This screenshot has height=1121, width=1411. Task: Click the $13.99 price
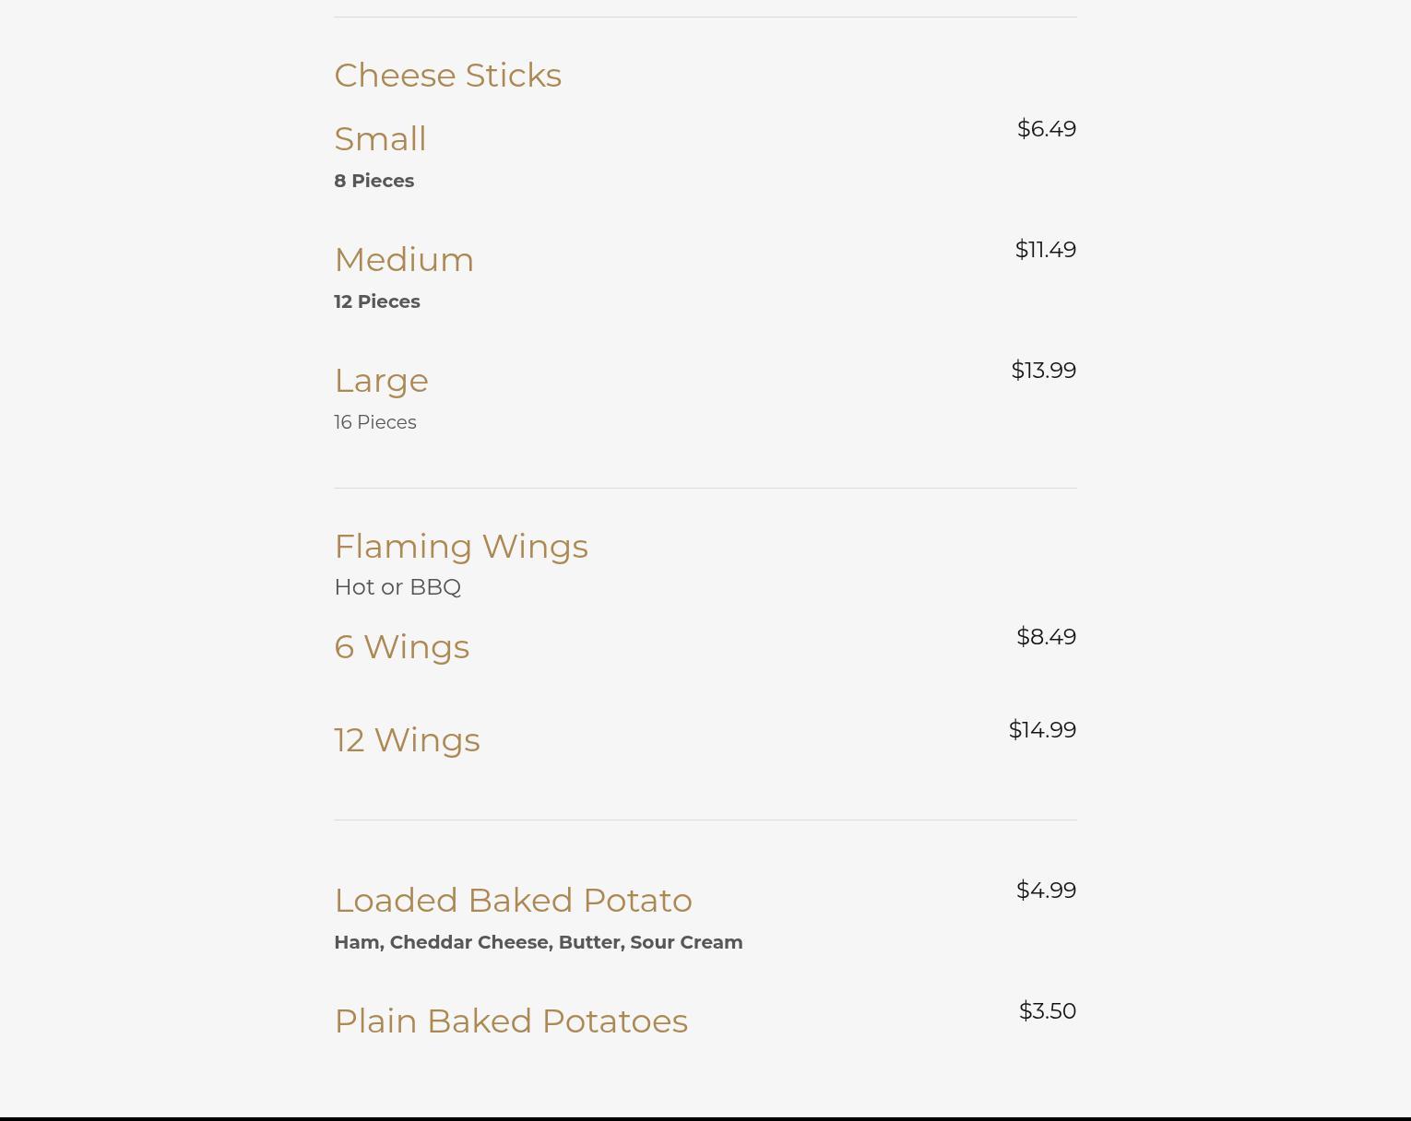[x=1043, y=371]
